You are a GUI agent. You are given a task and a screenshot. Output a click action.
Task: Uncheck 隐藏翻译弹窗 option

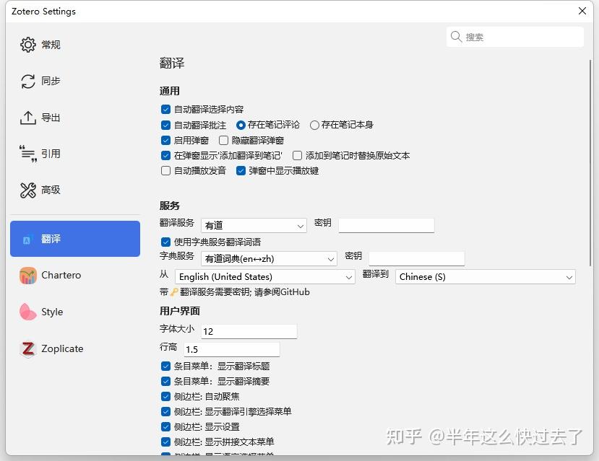coord(224,141)
